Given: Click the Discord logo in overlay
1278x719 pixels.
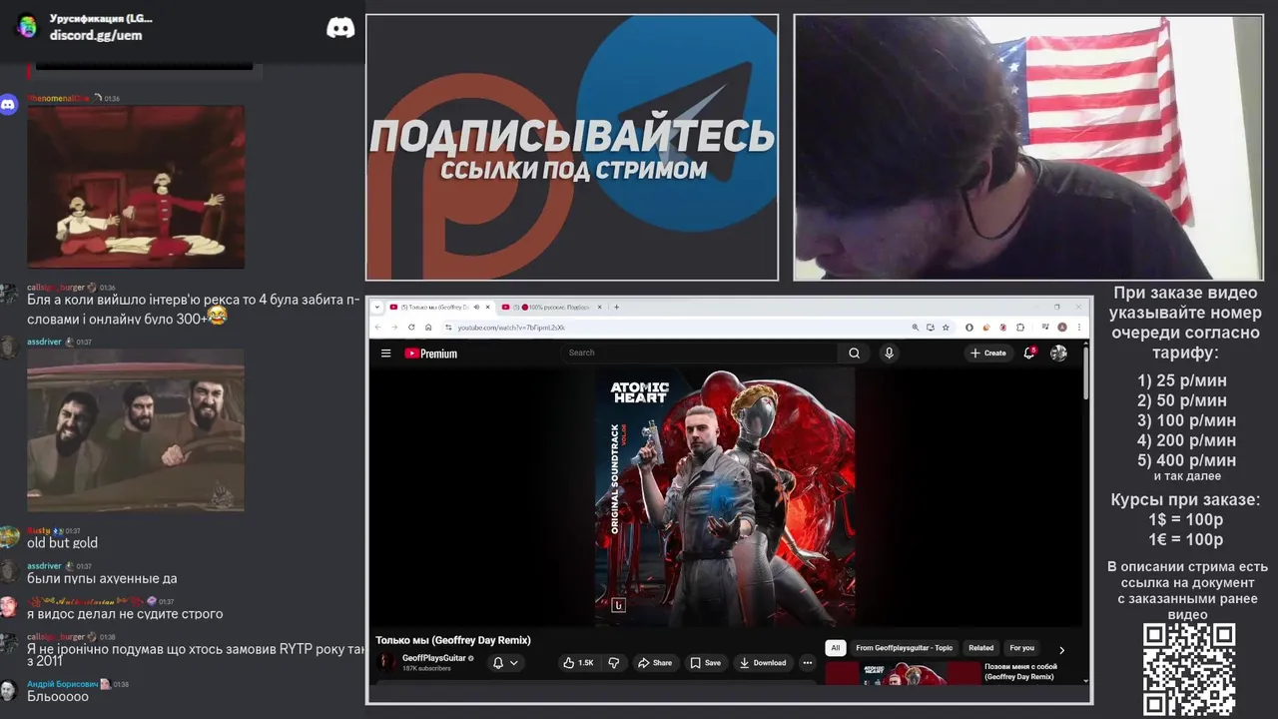Looking at the screenshot, I should (x=340, y=28).
